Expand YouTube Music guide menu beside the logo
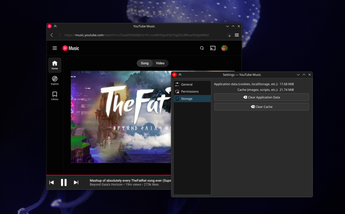345x214 pixels. 55,48
